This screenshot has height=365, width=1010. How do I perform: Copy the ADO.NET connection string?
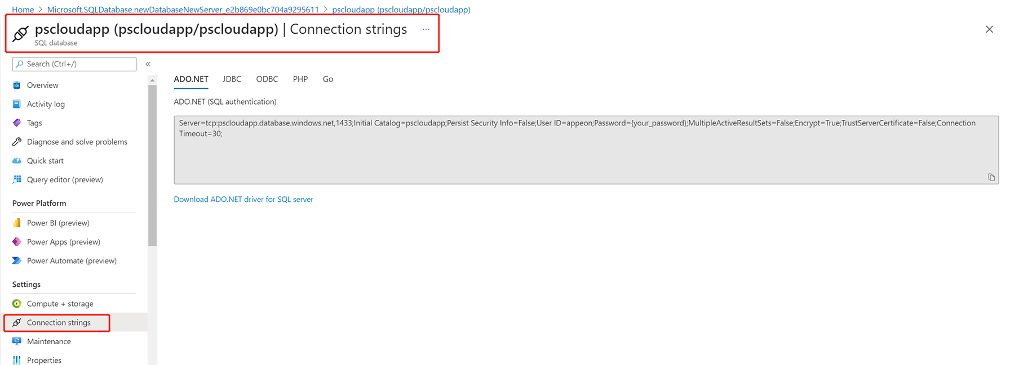[991, 177]
